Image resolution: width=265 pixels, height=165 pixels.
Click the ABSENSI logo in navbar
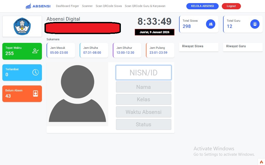click(38, 6)
